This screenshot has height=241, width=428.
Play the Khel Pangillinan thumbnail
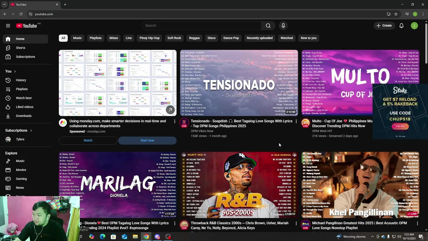(x=360, y=185)
